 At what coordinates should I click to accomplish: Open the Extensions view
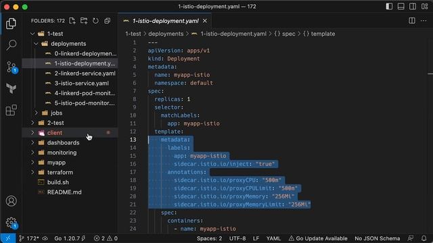11,110
